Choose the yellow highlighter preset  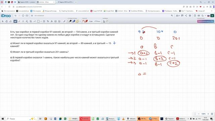(x=77, y=21)
